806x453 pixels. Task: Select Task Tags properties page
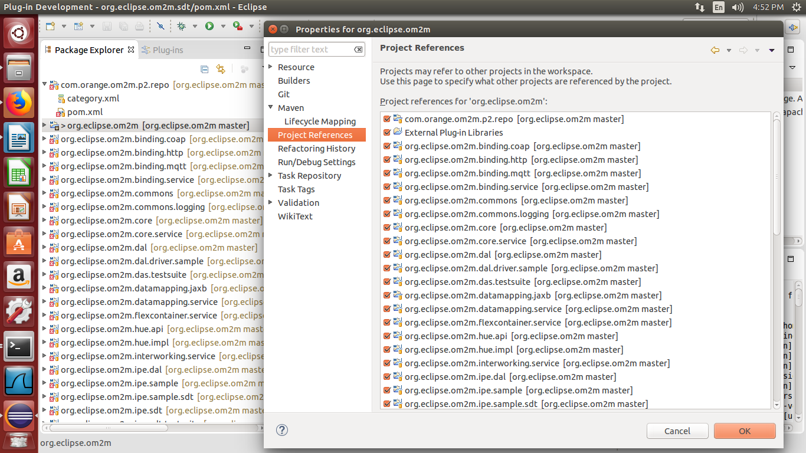pyautogui.click(x=296, y=189)
